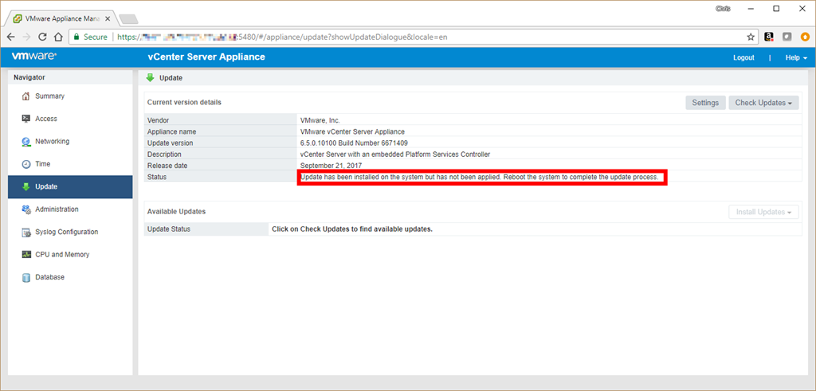Click the VMware tab favicon
This screenshot has height=391, width=816.
point(18,18)
